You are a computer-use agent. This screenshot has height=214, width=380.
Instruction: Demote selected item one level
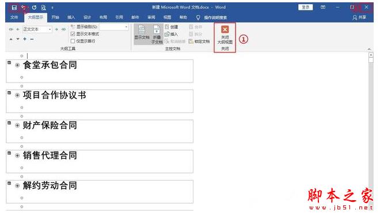click(x=56, y=29)
